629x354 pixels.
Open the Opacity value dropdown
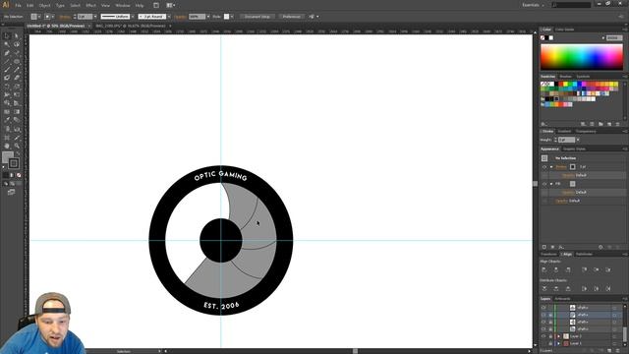pyautogui.click(x=208, y=17)
